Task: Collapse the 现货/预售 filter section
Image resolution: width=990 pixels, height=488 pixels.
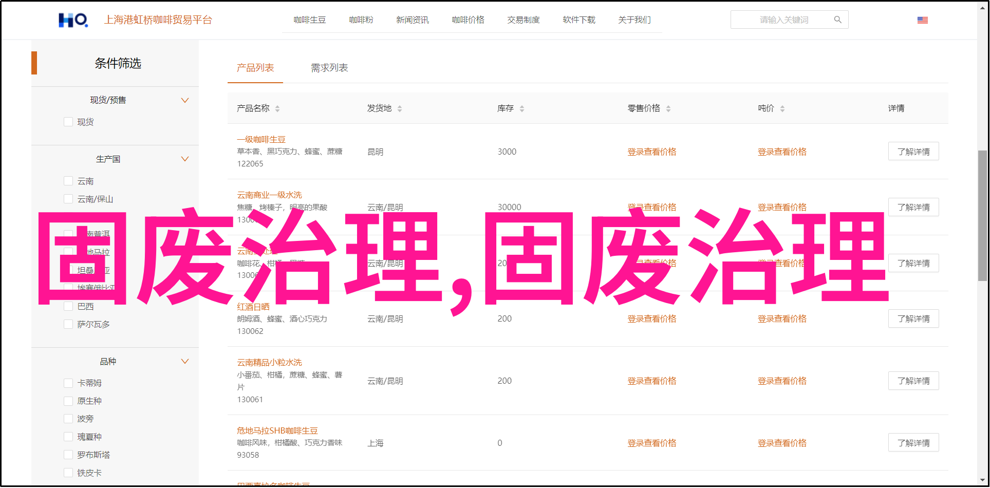Action: pos(185,100)
